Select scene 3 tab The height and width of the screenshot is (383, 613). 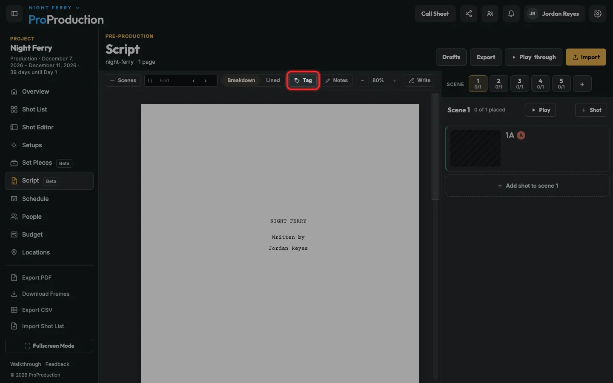[519, 84]
